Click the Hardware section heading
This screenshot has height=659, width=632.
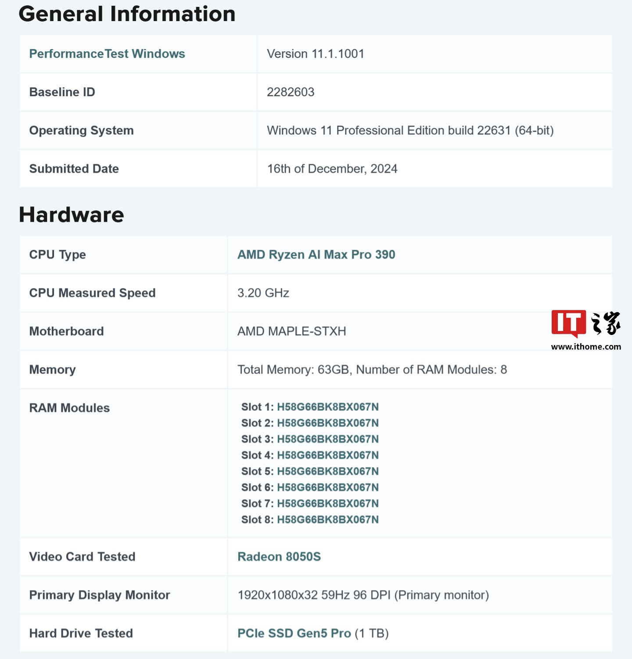point(71,215)
